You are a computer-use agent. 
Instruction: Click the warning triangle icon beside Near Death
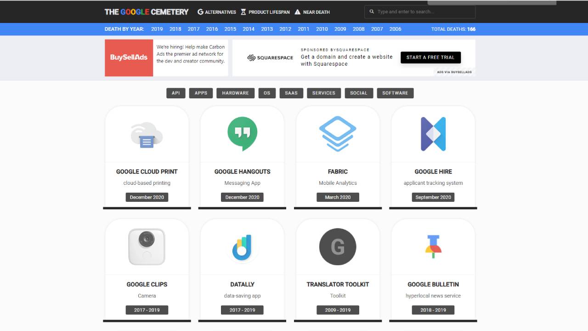point(298,12)
